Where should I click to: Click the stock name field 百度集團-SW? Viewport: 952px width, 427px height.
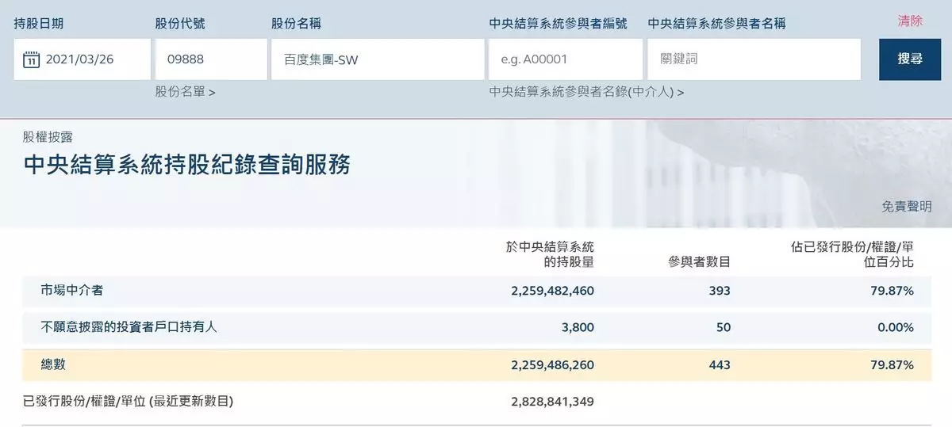coord(377,59)
